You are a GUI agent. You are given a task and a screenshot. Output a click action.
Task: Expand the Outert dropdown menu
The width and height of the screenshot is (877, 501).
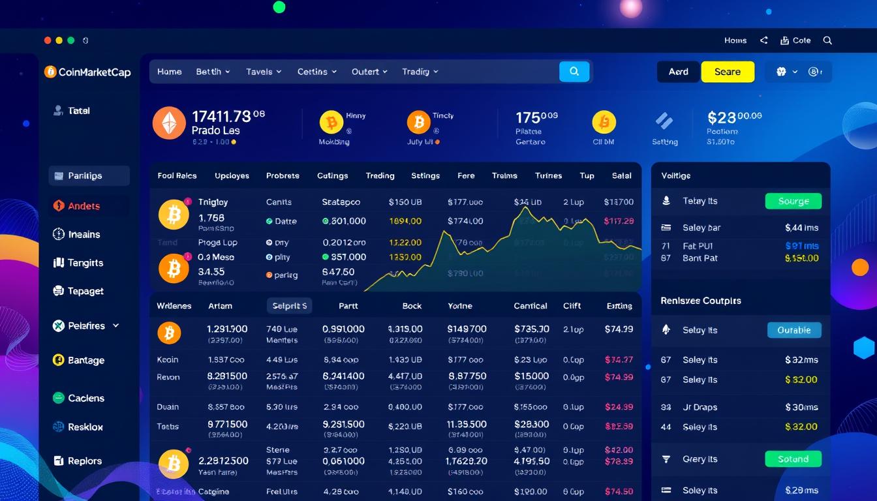coord(370,72)
